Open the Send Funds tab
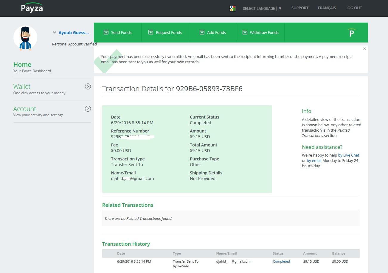The width and height of the screenshot is (388, 273). pyautogui.click(x=117, y=32)
